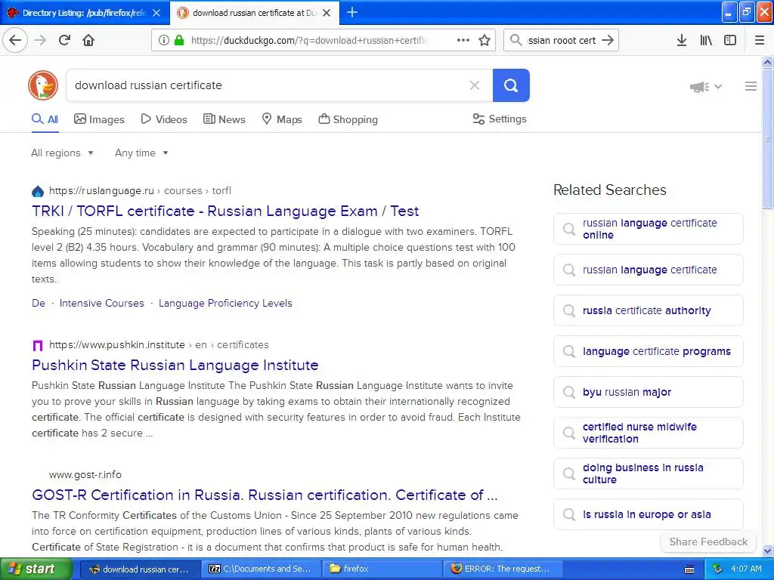
Task: Focus the Firefox URL address bar
Action: click(308, 40)
